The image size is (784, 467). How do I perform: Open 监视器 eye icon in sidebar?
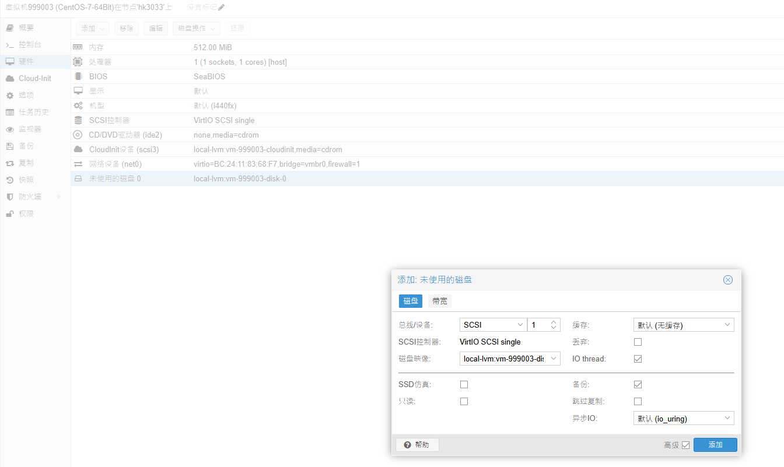coord(9,129)
